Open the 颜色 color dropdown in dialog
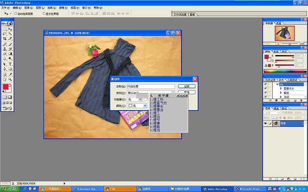This screenshot has width=308, height=192. coord(145,105)
